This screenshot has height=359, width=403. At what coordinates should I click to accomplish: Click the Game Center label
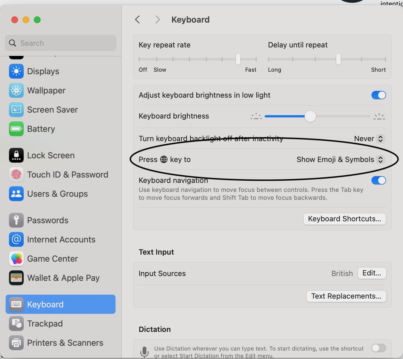pos(52,259)
